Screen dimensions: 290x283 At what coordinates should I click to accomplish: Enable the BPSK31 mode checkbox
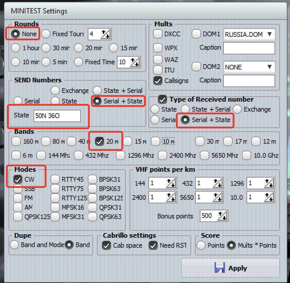(92, 179)
